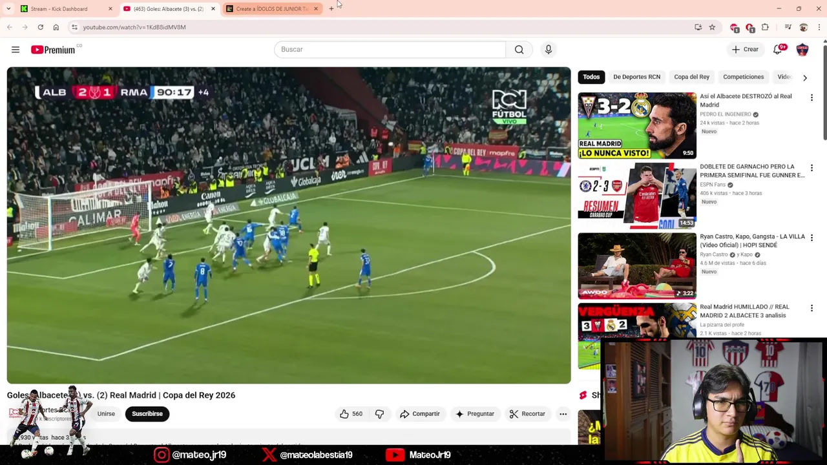The width and height of the screenshot is (827, 465).
Task: Open the 3-2 Real Madrid thumbnail
Action: pyautogui.click(x=637, y=125)
